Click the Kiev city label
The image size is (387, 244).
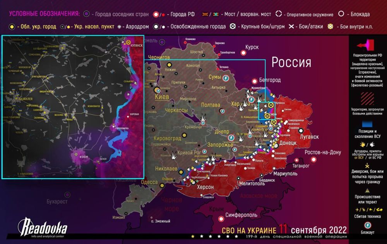click(162, 97)
